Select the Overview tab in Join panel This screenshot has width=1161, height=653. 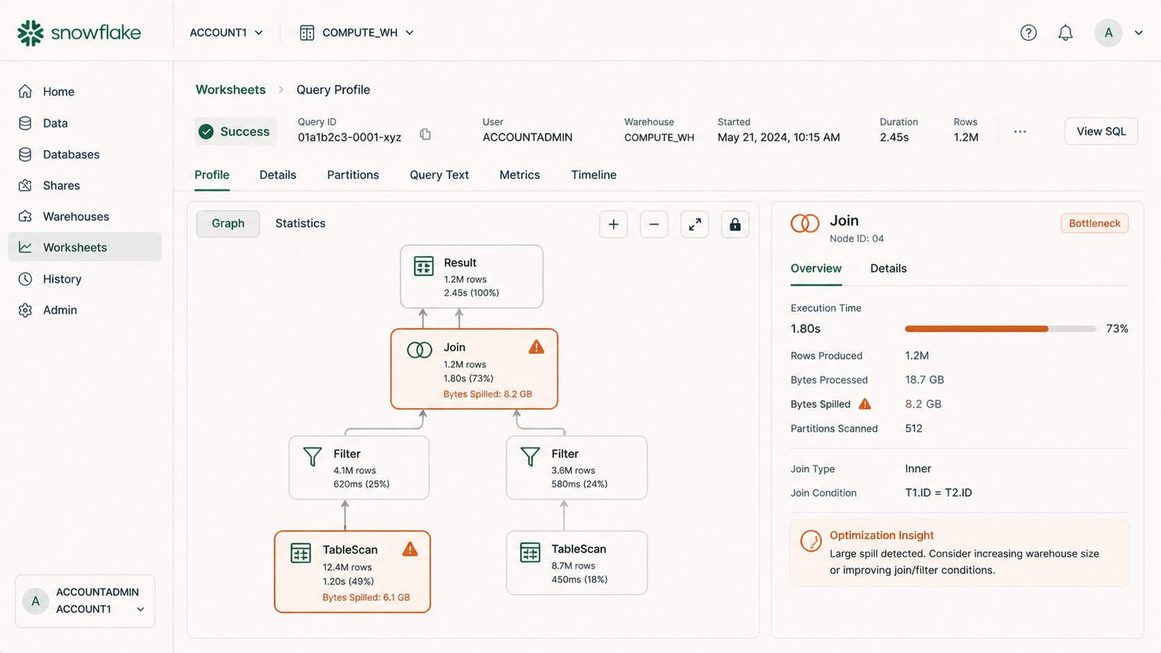coord(816,269)
